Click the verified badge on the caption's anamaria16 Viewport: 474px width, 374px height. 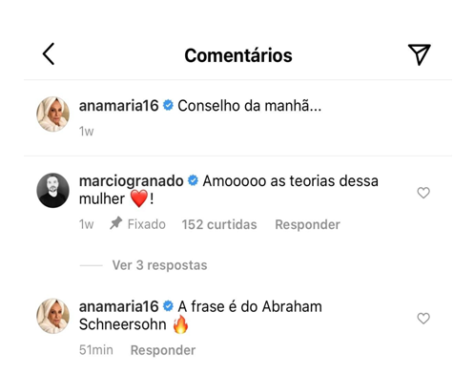click(x=168, y=105)
